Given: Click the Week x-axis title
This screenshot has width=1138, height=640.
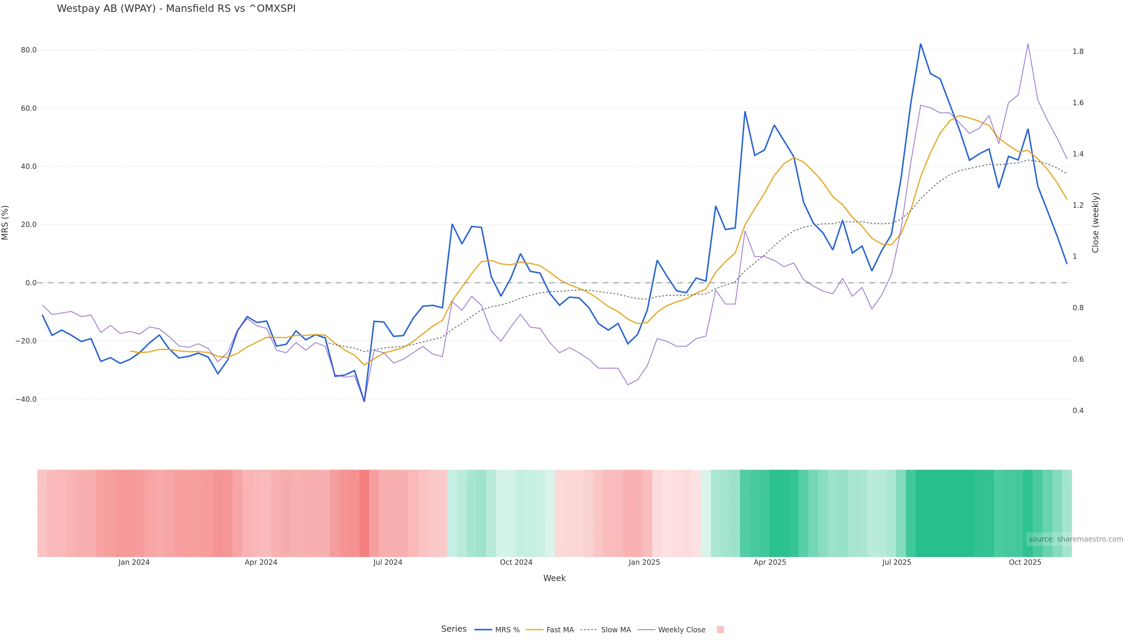Looking at the screenshot, I should tap(554, 578).
